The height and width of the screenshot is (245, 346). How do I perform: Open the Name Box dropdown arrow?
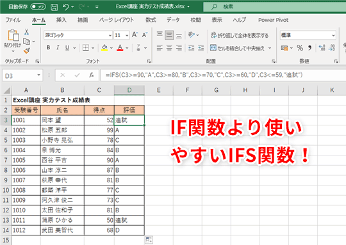(x=39, y=75)
